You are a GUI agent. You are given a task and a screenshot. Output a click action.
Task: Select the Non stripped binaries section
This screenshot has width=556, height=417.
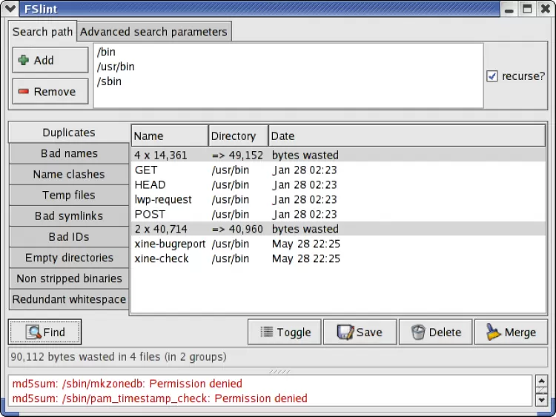click(x=69, y=278)
